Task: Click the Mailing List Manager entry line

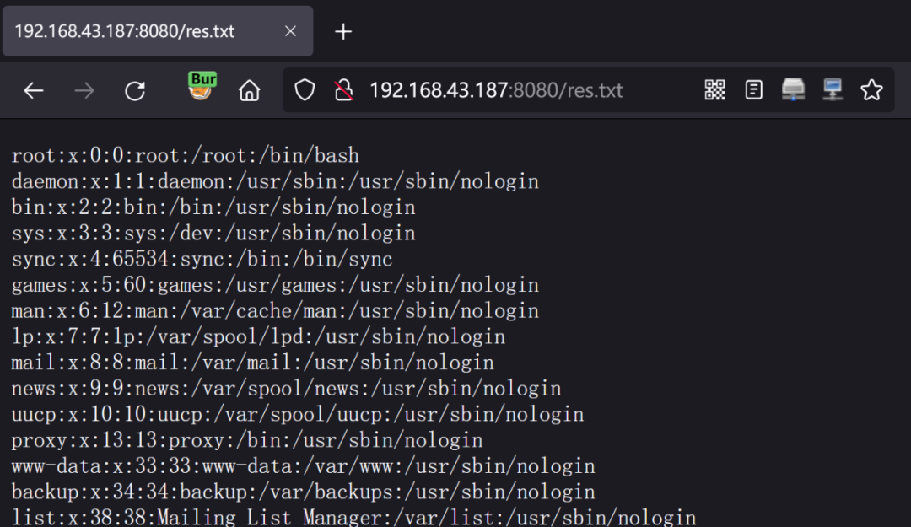Action: tap(353, 517)
